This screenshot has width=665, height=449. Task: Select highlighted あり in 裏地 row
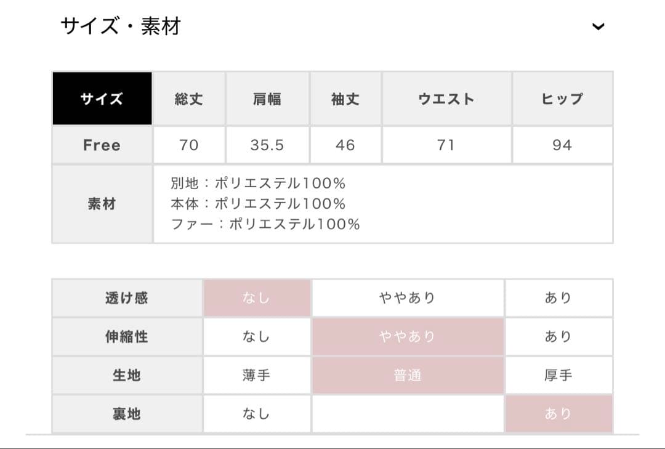(x=558, y=414)
